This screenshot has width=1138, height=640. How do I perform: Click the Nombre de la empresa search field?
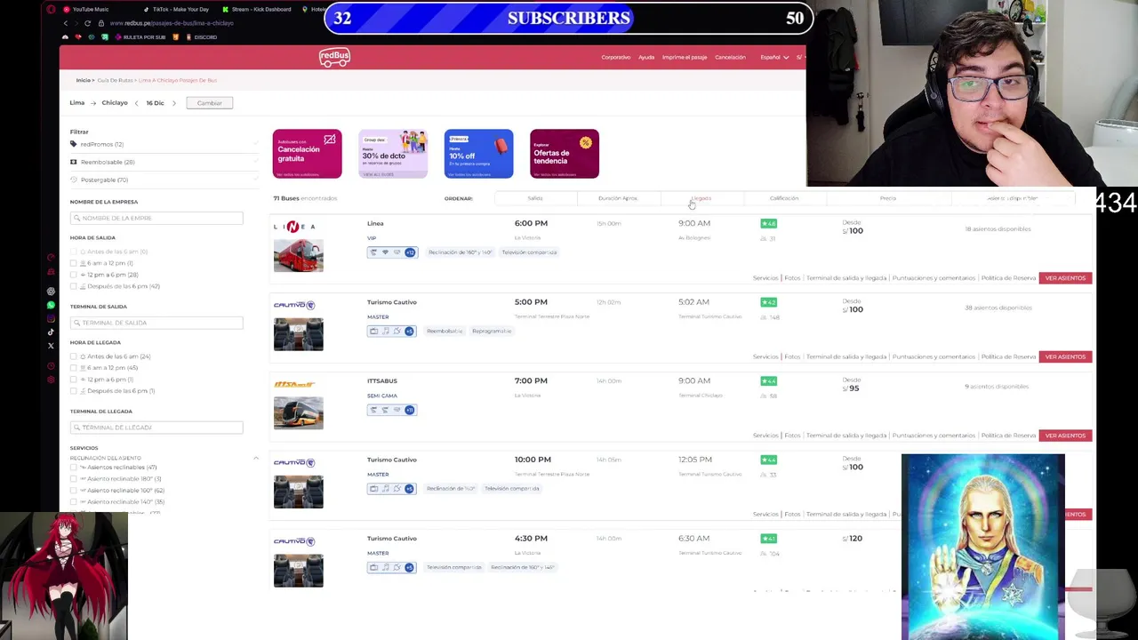coord(156,218)
